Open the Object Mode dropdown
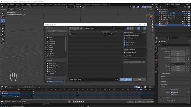 (x=10, y=7)
